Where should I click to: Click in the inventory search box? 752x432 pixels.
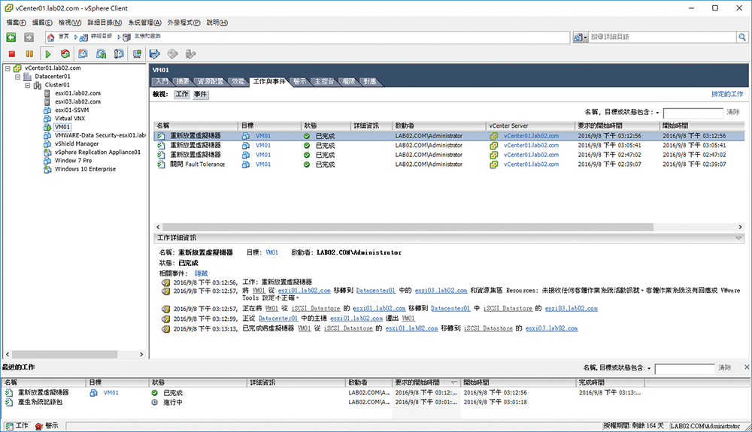pos(663,37)
